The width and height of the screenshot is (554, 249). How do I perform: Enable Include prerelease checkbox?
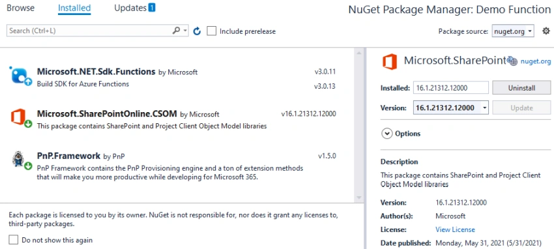coord(211,31)
